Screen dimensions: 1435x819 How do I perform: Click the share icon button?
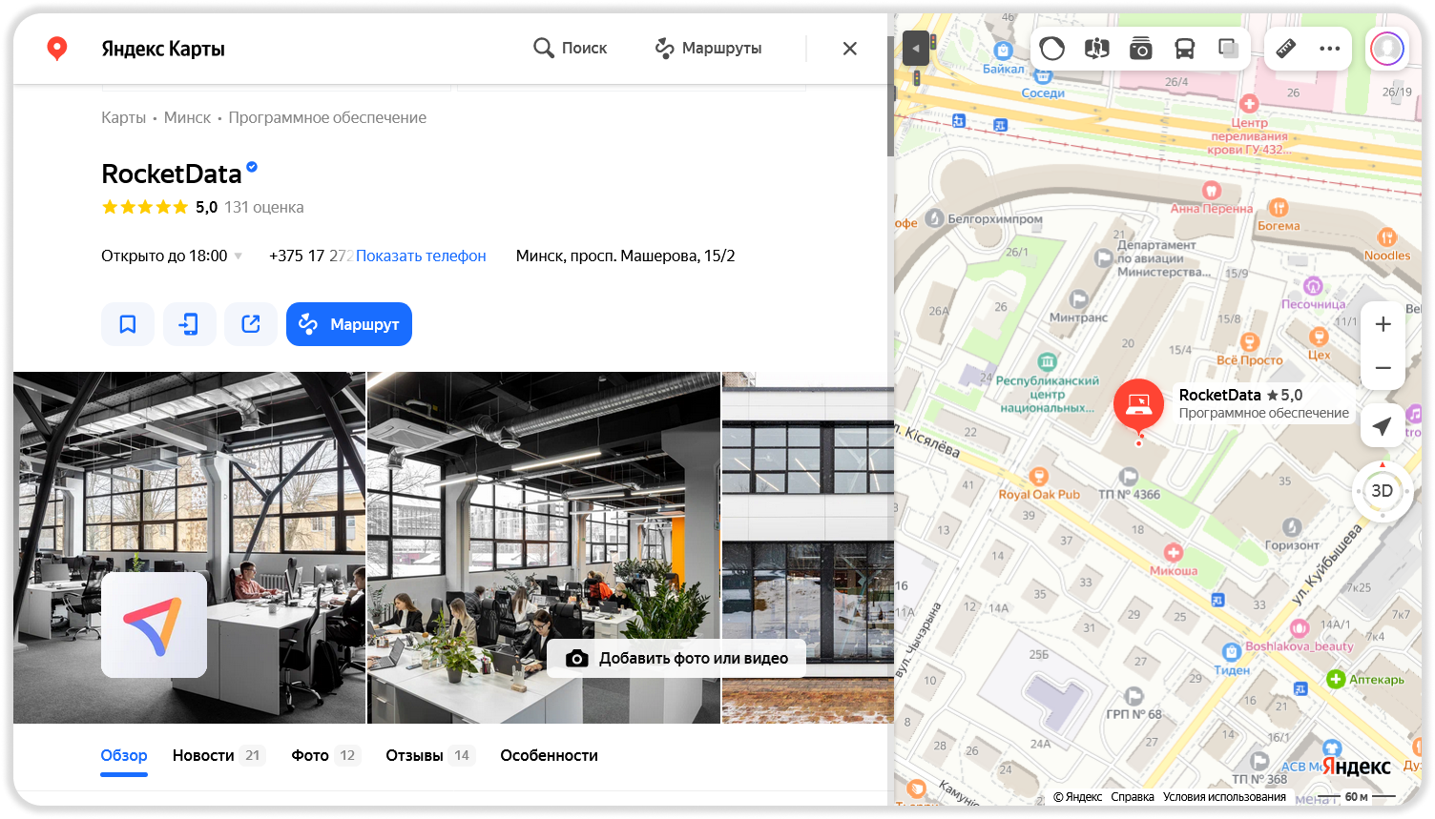251,324
